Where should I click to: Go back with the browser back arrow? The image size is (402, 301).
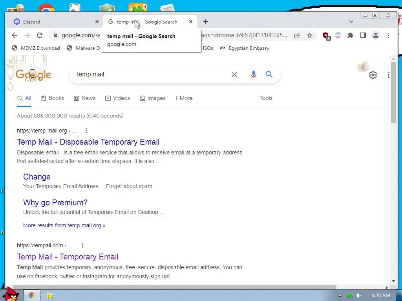coord(15,35)
